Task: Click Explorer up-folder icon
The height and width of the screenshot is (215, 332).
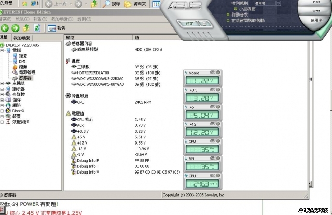Action: click(x=94, y=4)
